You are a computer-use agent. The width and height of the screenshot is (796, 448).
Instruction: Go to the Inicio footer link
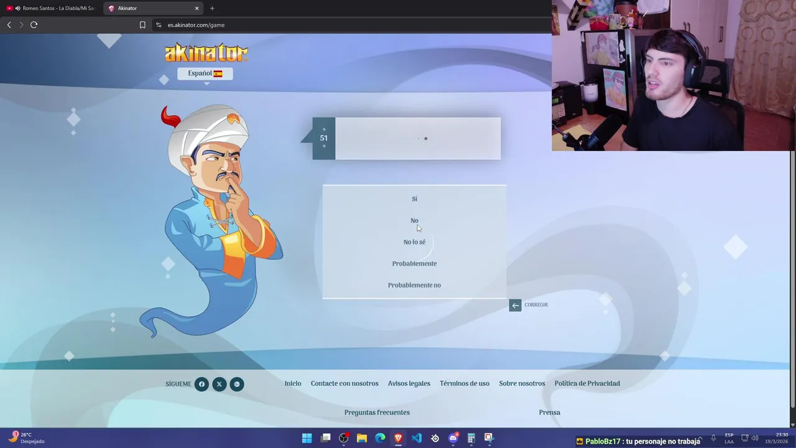[x=293, y=383]
